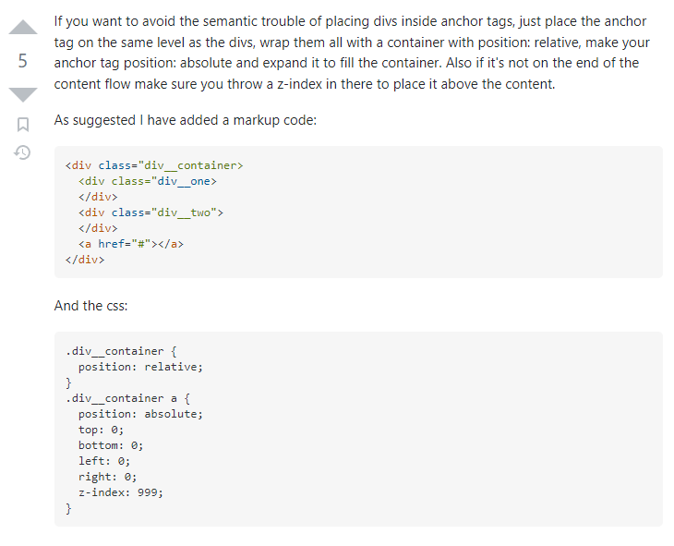Screen dimensions: 674x546
Task: Click the vote count number 5
Action: coord(23,61)
